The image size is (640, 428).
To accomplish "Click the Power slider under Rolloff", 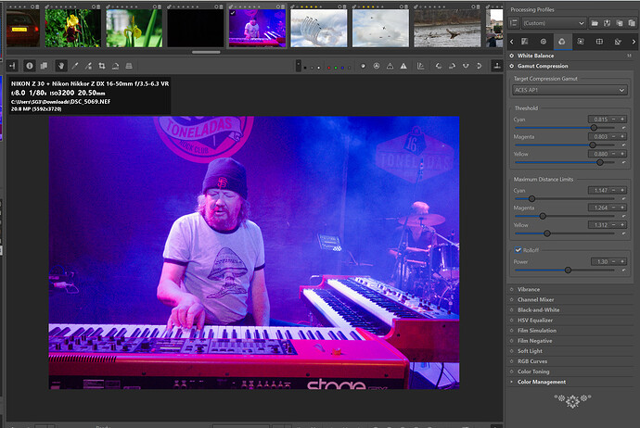I will [568, 270].
